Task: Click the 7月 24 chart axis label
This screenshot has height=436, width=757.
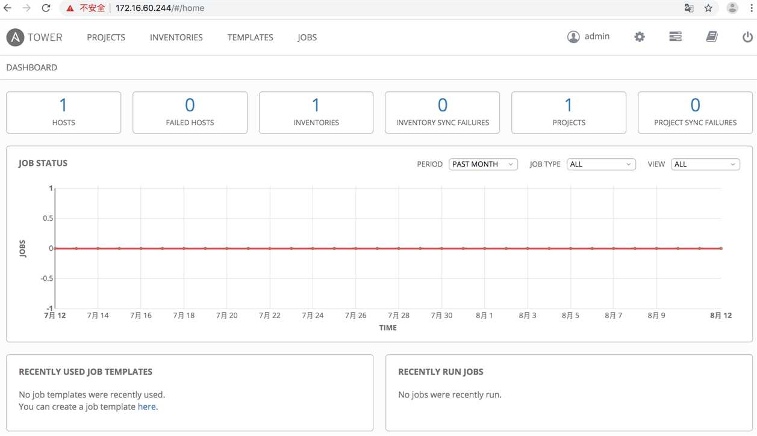Action: click(313, 316)
